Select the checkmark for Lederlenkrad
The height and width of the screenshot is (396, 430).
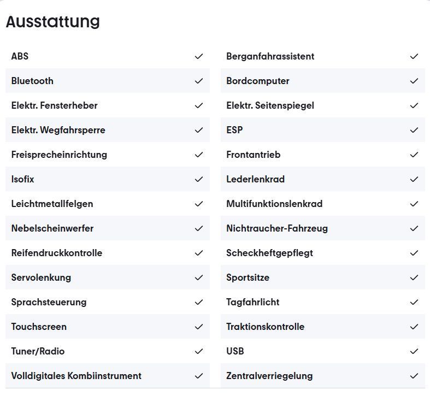point(414,179)
